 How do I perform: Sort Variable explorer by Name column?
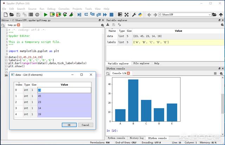pos(112,31)
